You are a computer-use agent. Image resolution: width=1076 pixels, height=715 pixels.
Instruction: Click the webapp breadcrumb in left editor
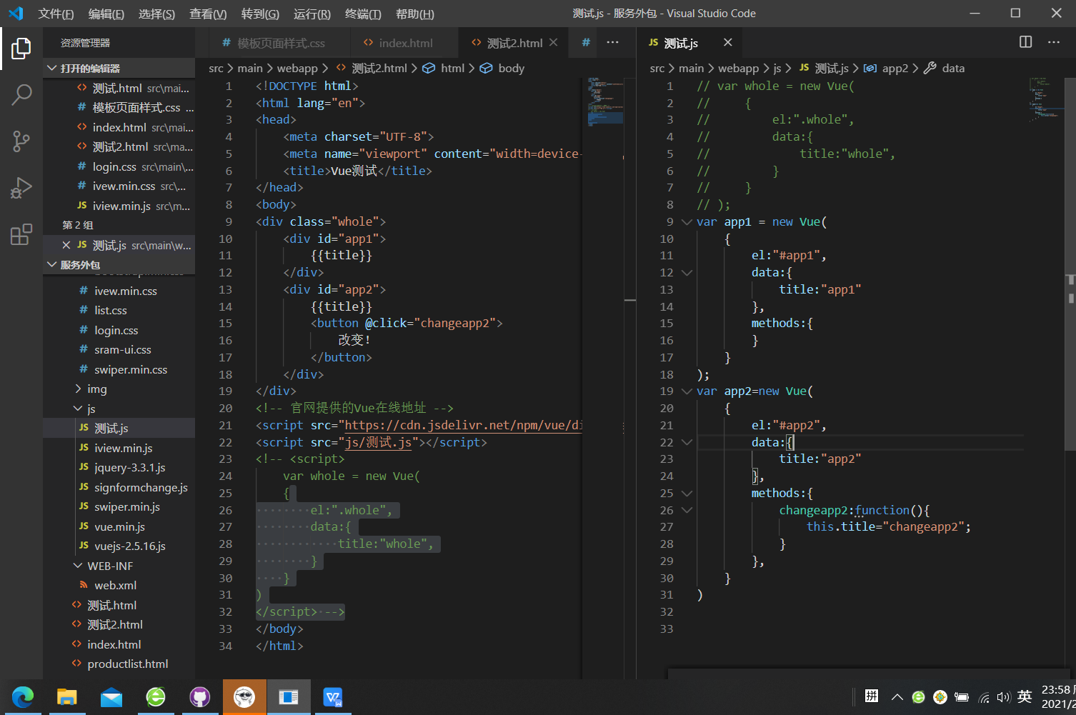297,68
